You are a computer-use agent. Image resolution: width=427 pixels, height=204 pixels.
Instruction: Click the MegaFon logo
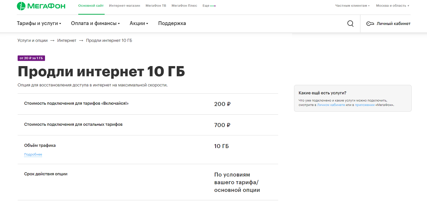(41, 6)
